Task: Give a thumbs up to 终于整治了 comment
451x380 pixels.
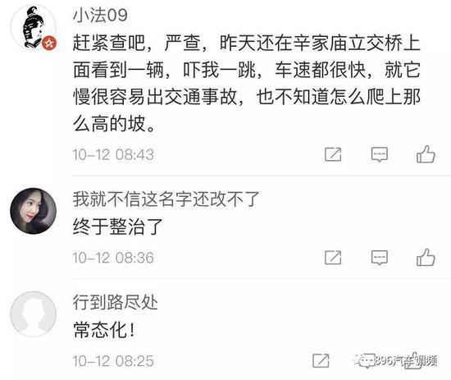Action: (426, 257)
